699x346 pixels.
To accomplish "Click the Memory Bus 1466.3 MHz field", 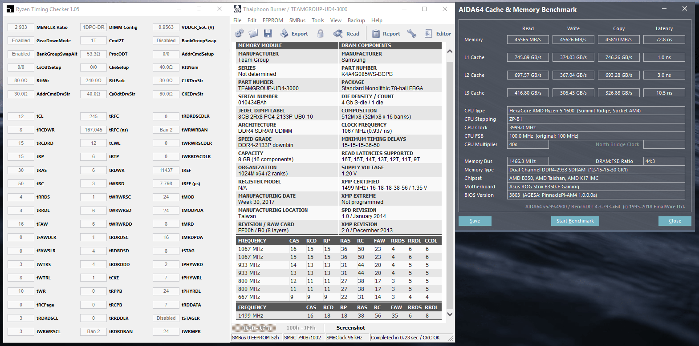I will point(528,161).
